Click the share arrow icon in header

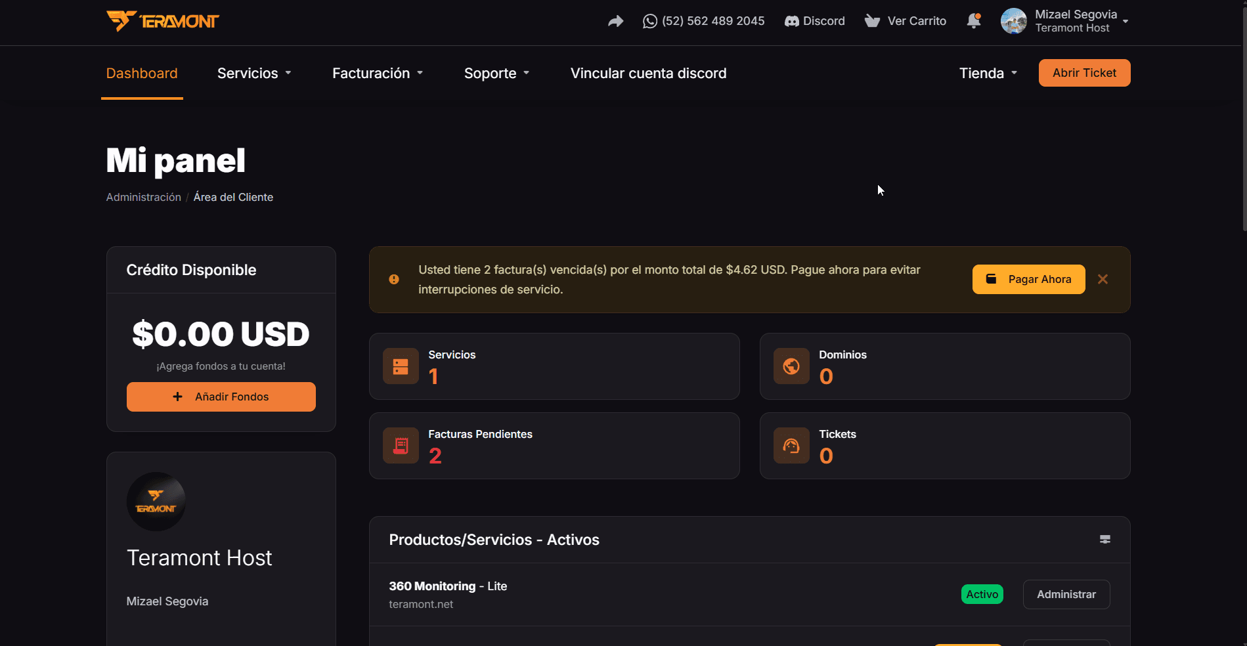coord(615,21)
